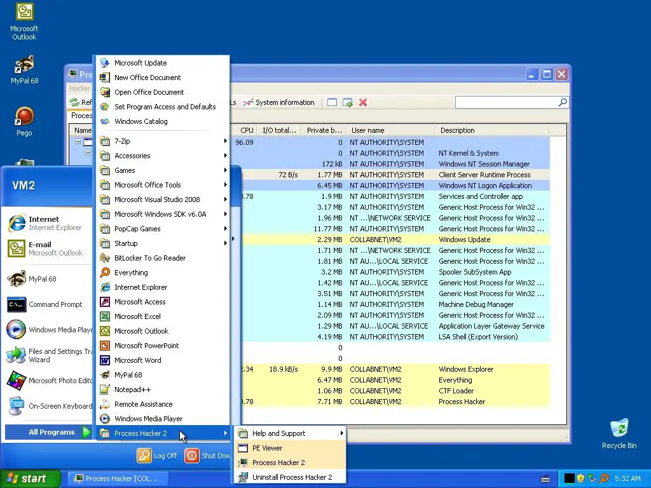Select Uninstall Process Hacker 2
Viewport: 651px width, 488px height.
[x=290, y=477]
